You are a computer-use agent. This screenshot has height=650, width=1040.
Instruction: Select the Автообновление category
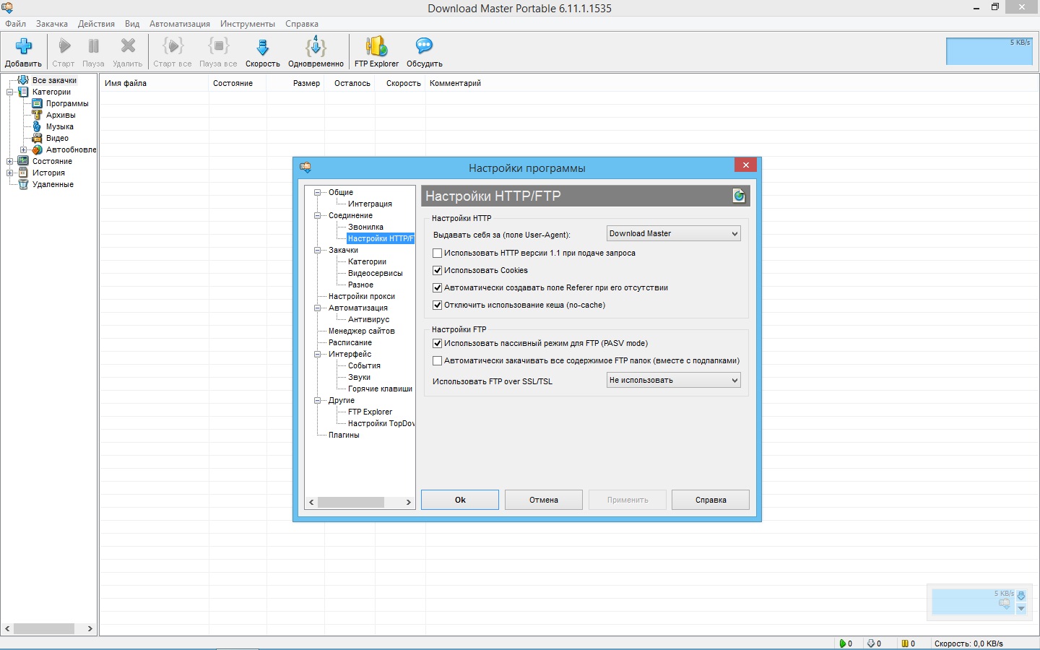tap(71, 149)
